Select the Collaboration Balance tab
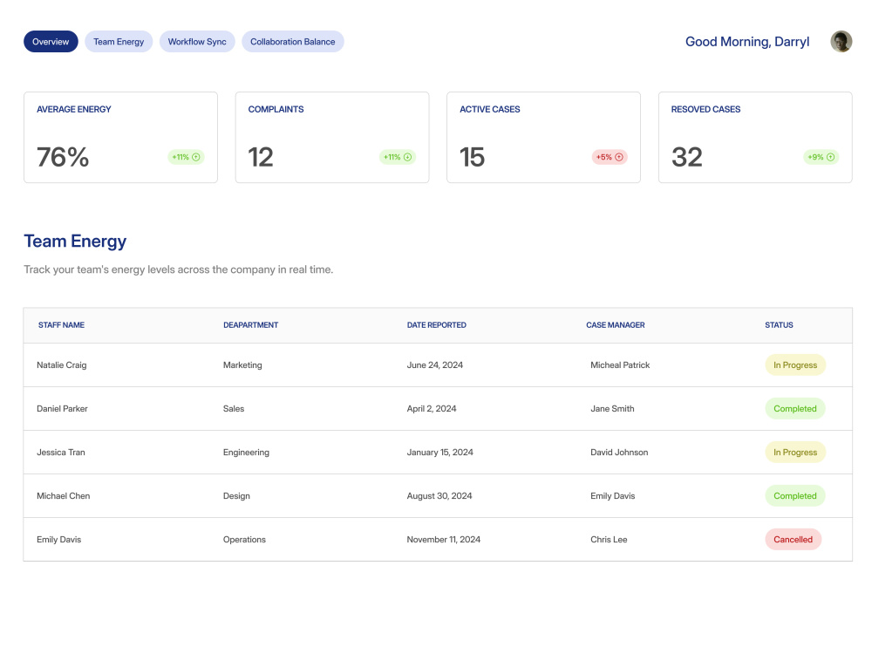 (x=292, y=42)
